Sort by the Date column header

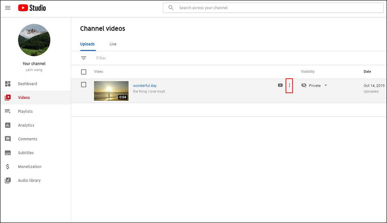(367, 71)
